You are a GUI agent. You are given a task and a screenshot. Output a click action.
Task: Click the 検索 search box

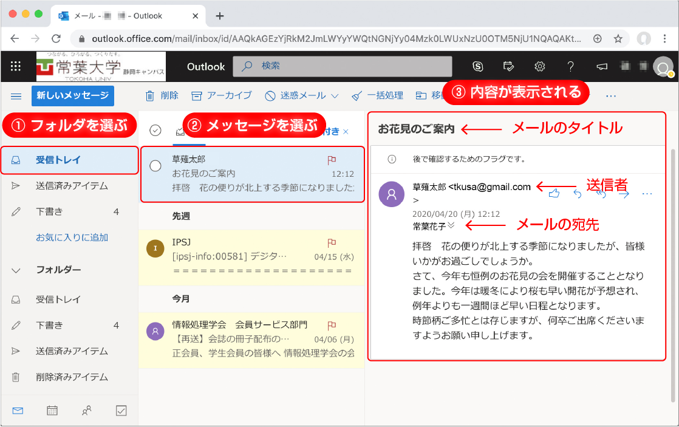(342, 66)
